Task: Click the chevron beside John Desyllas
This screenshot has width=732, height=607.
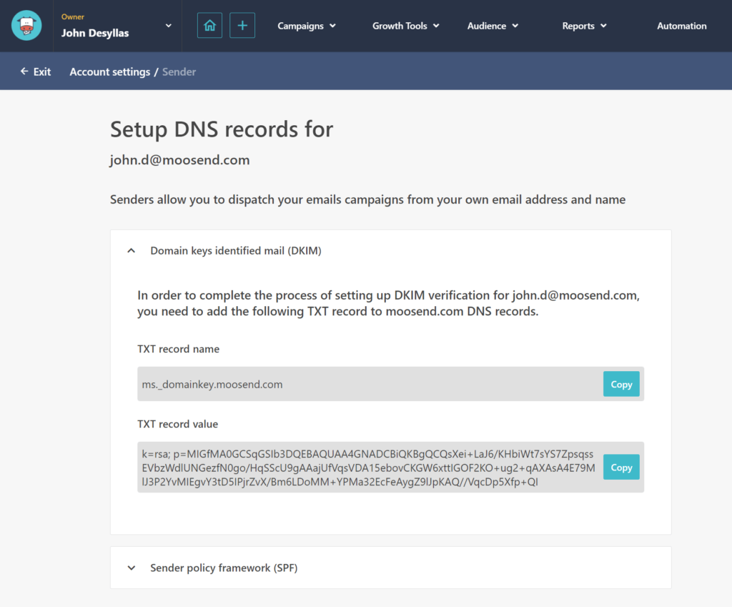Action: (167, 25)
